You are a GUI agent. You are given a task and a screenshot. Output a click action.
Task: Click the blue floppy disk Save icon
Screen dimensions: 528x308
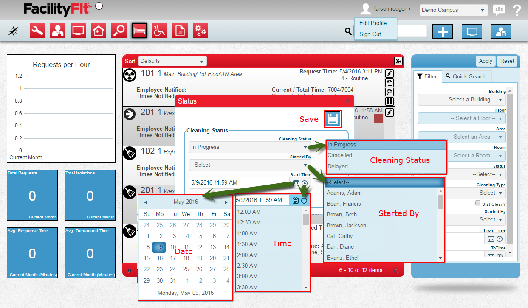[332, 119]
